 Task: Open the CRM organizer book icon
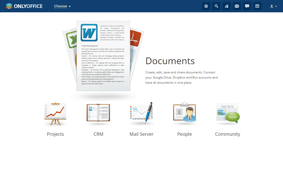pos(98,113)
